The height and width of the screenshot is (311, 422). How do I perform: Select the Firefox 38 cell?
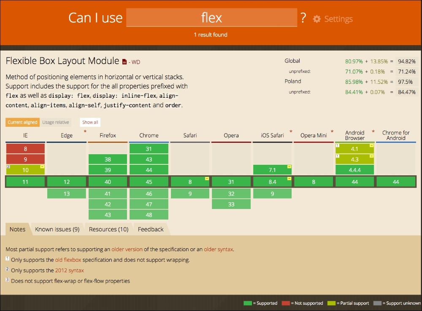pos(108,159)
